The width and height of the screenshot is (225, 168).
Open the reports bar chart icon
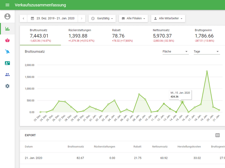click(7, 29)
